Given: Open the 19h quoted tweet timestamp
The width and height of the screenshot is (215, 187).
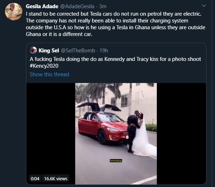Looking at the screenshot, I should tap(103, 51).
